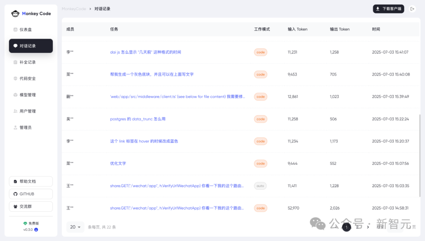Select the 对话记录 navigation item
Image resolution: width=425 pixels, height=241 pixels.
[x=31, y=46]
